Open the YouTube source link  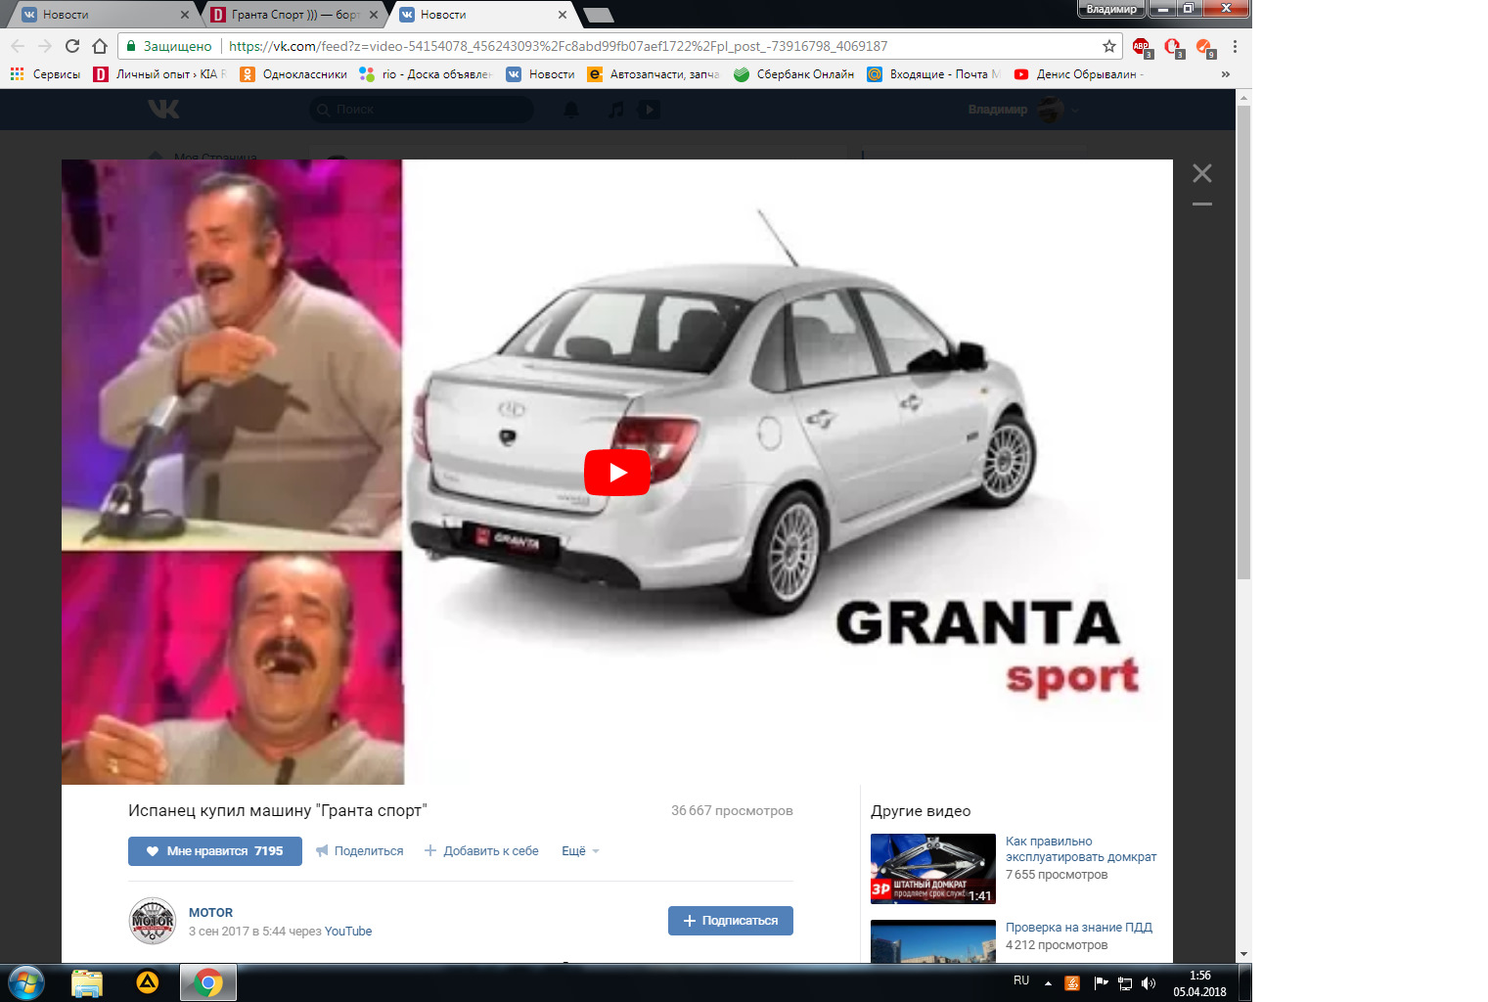click(348, 932)
